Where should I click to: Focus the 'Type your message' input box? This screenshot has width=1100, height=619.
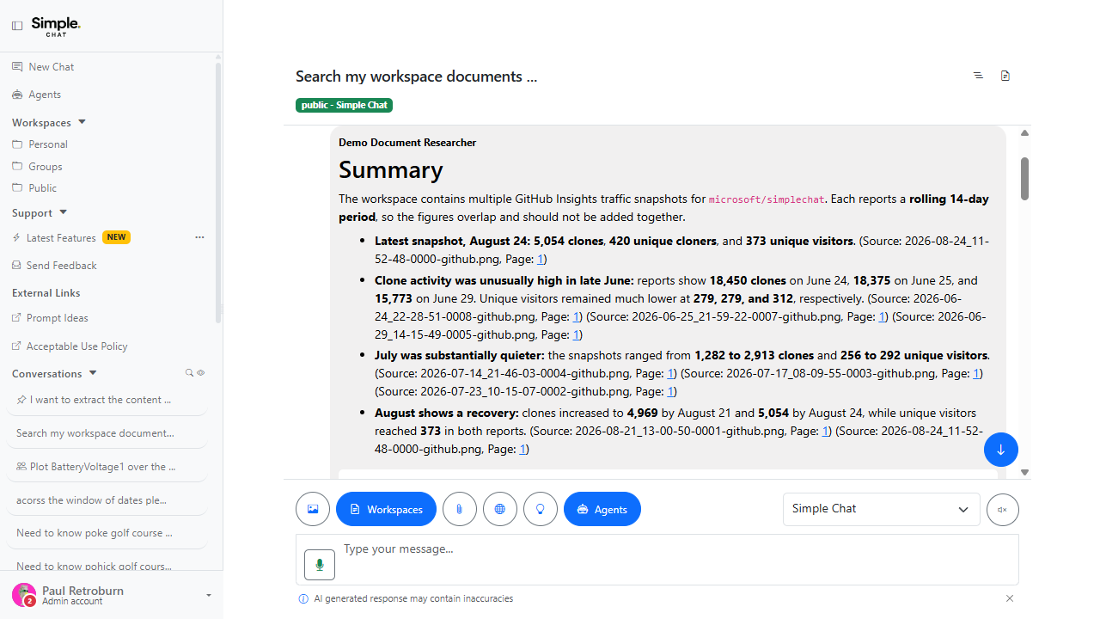[657, 560]
